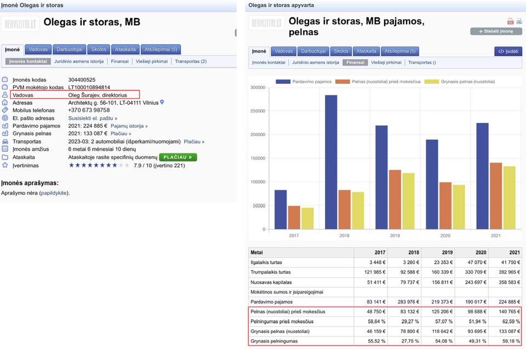Open the Vadovas tab on the finance page
This screenshot has height=349, width=526.
click(x=283, y=51)
